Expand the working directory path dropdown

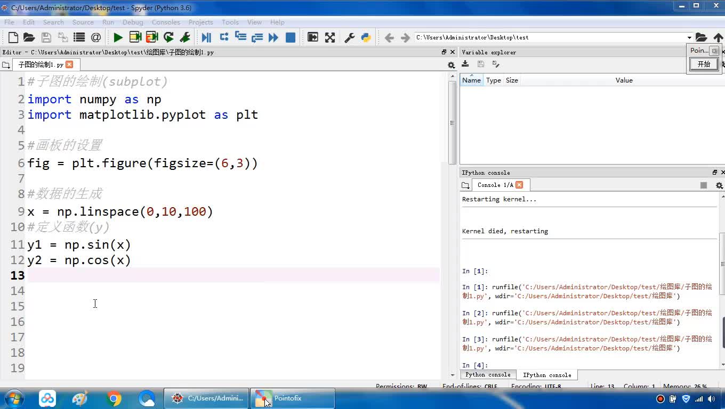(689, 37)
